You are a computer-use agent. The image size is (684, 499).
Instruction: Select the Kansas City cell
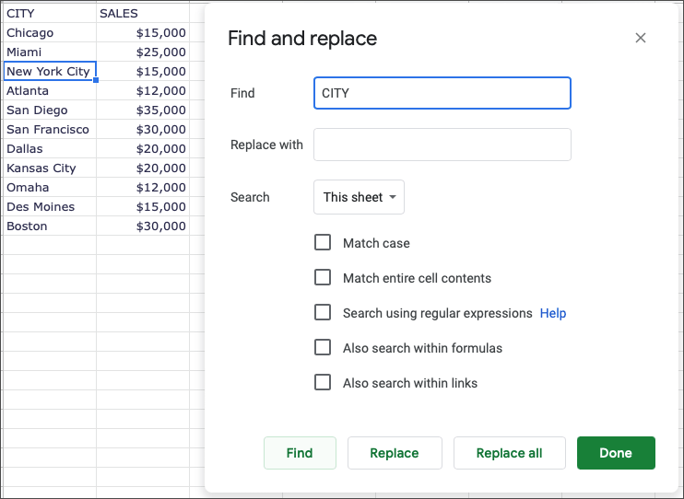[x=50, y=168]
